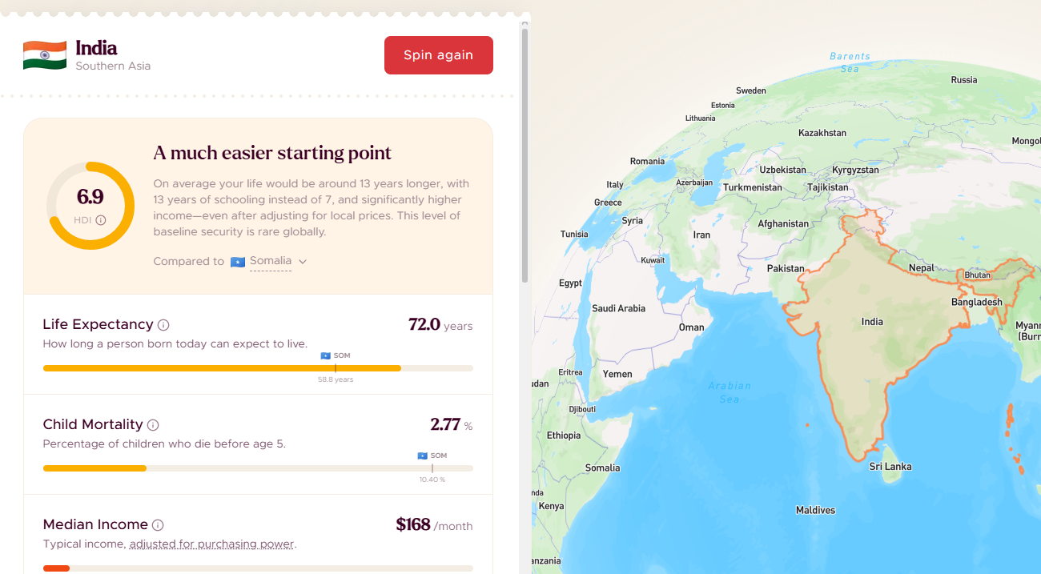Click the India flag icon

tap(45, 54)
